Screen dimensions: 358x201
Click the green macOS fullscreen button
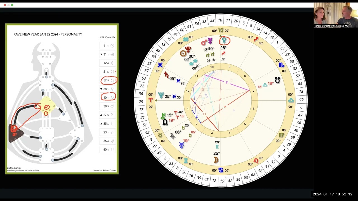12,5
